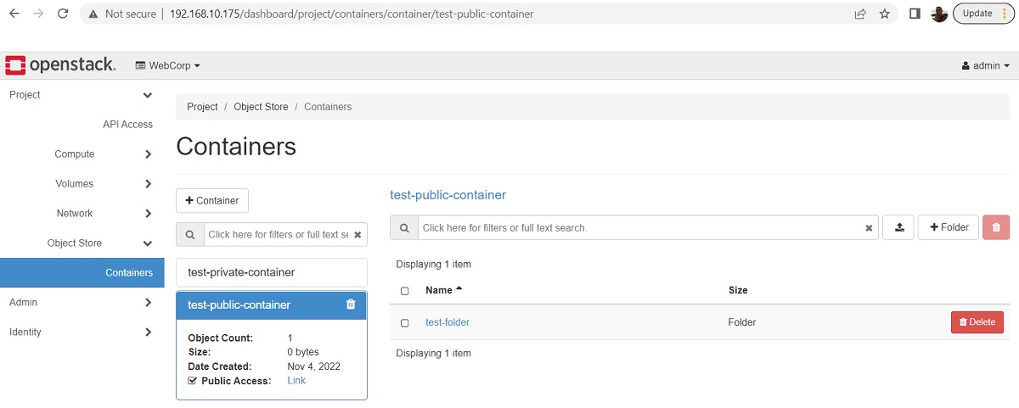This screenshot has height=408, width=1019.
Task: Click the 0 bytes size value
Action: pos(303,352)
